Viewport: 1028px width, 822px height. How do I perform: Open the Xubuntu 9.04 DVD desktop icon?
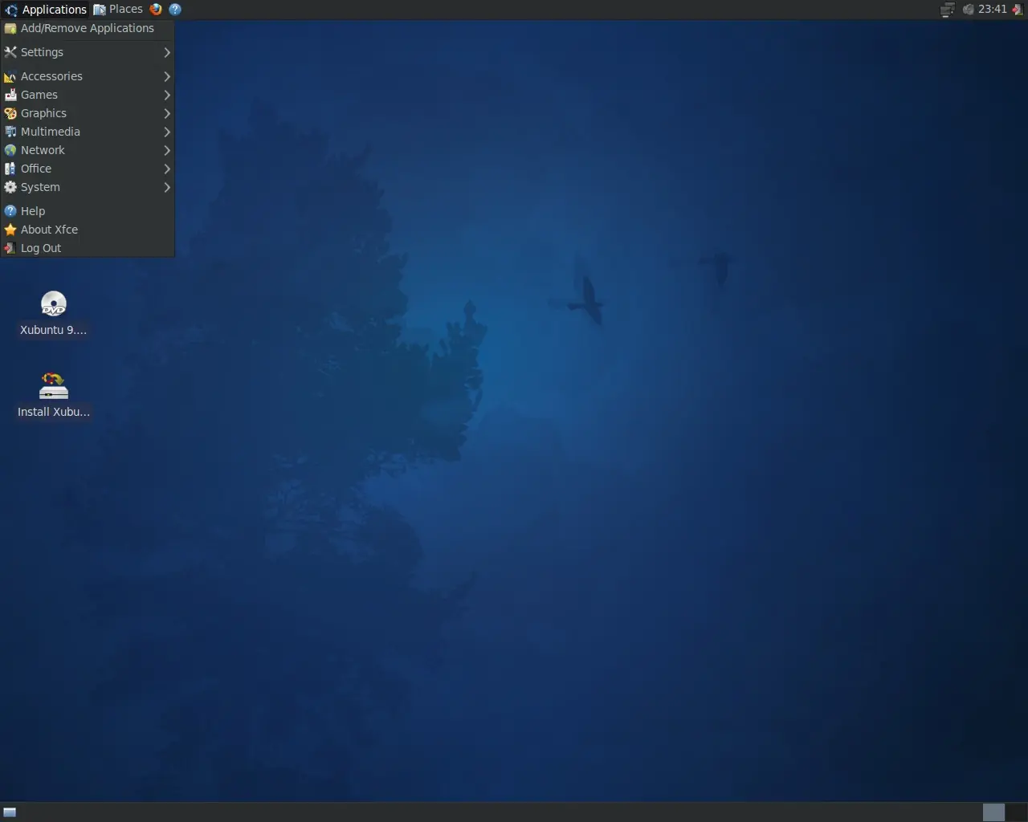coord(53,305)
